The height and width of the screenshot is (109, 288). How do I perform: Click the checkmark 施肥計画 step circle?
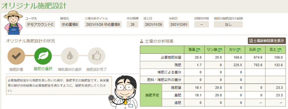point(16,56)
